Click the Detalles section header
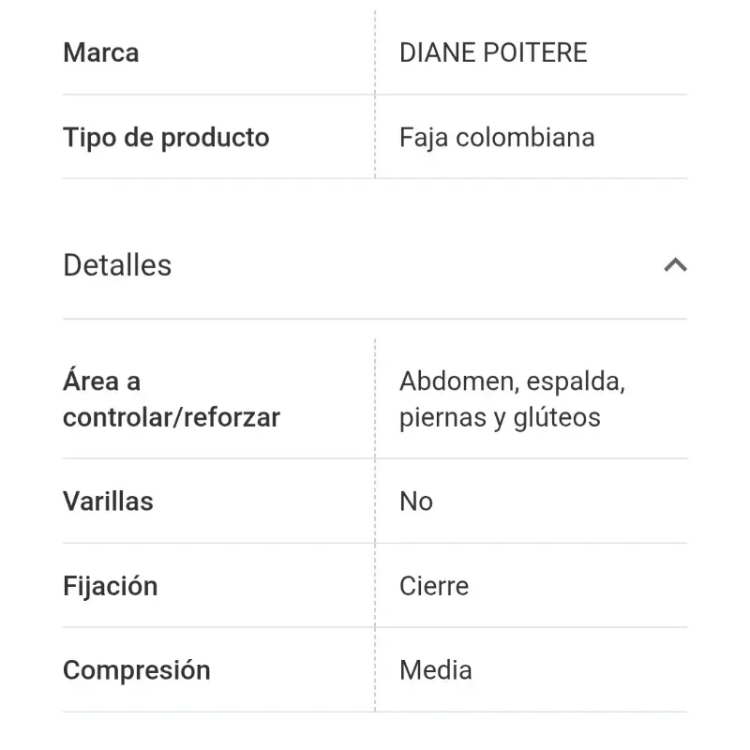This screenshot has height=750, width=750. 116,265
